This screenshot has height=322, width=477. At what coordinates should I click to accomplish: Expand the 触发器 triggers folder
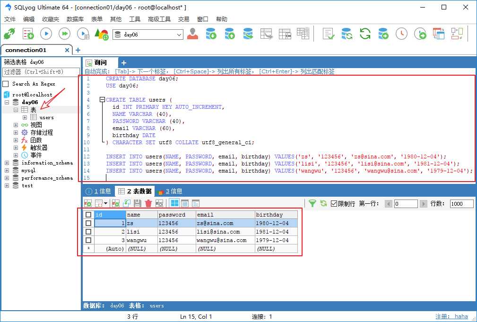point(16,148)
